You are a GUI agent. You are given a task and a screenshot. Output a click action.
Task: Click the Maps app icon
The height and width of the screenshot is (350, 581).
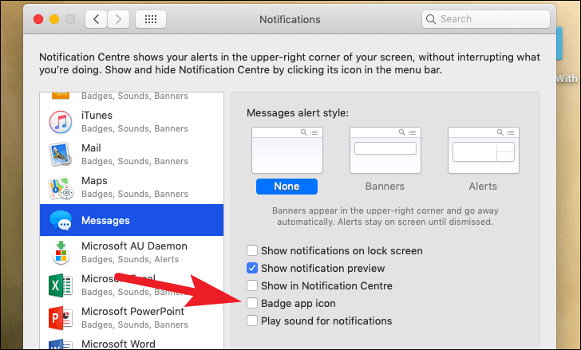[60, 187]
